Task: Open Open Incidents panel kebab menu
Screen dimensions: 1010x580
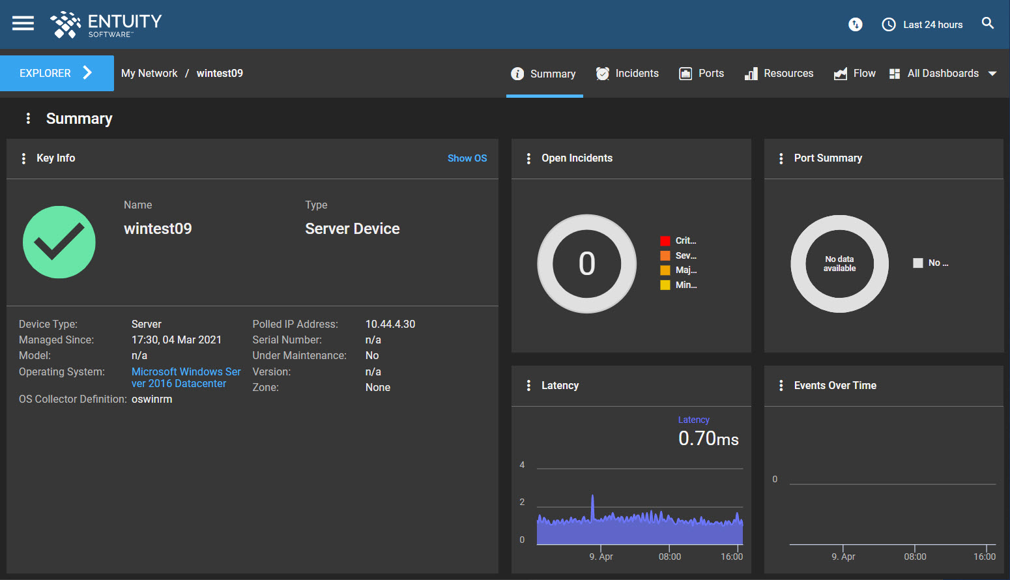Action: point(528,158)
